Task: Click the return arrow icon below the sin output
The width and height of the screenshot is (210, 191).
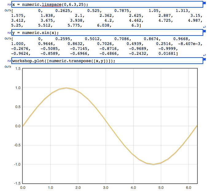Action: (x=204, y=55)
